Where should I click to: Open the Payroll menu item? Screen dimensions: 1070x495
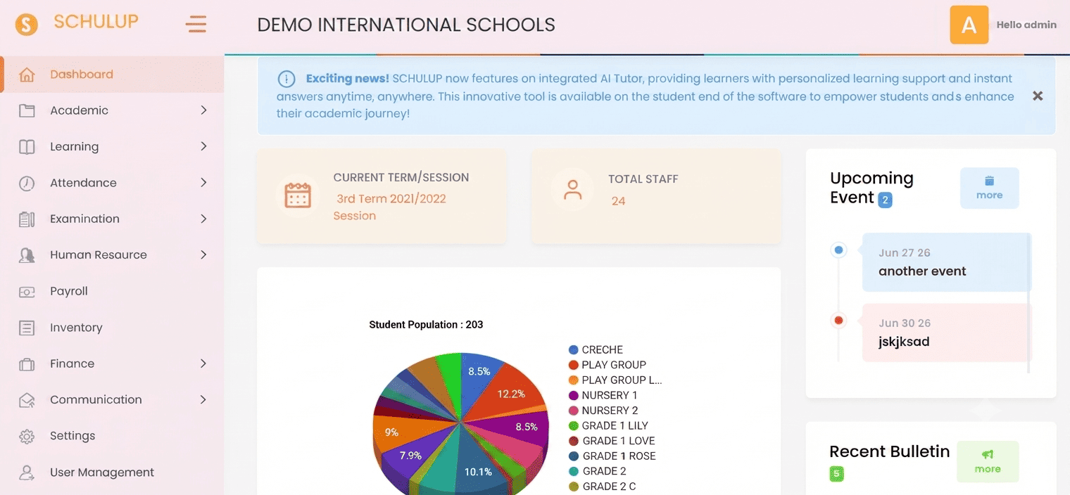[x=113, y=291]
